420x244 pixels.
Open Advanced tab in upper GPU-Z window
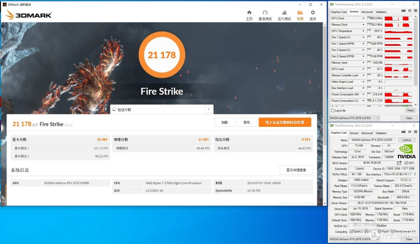point(367,12)
